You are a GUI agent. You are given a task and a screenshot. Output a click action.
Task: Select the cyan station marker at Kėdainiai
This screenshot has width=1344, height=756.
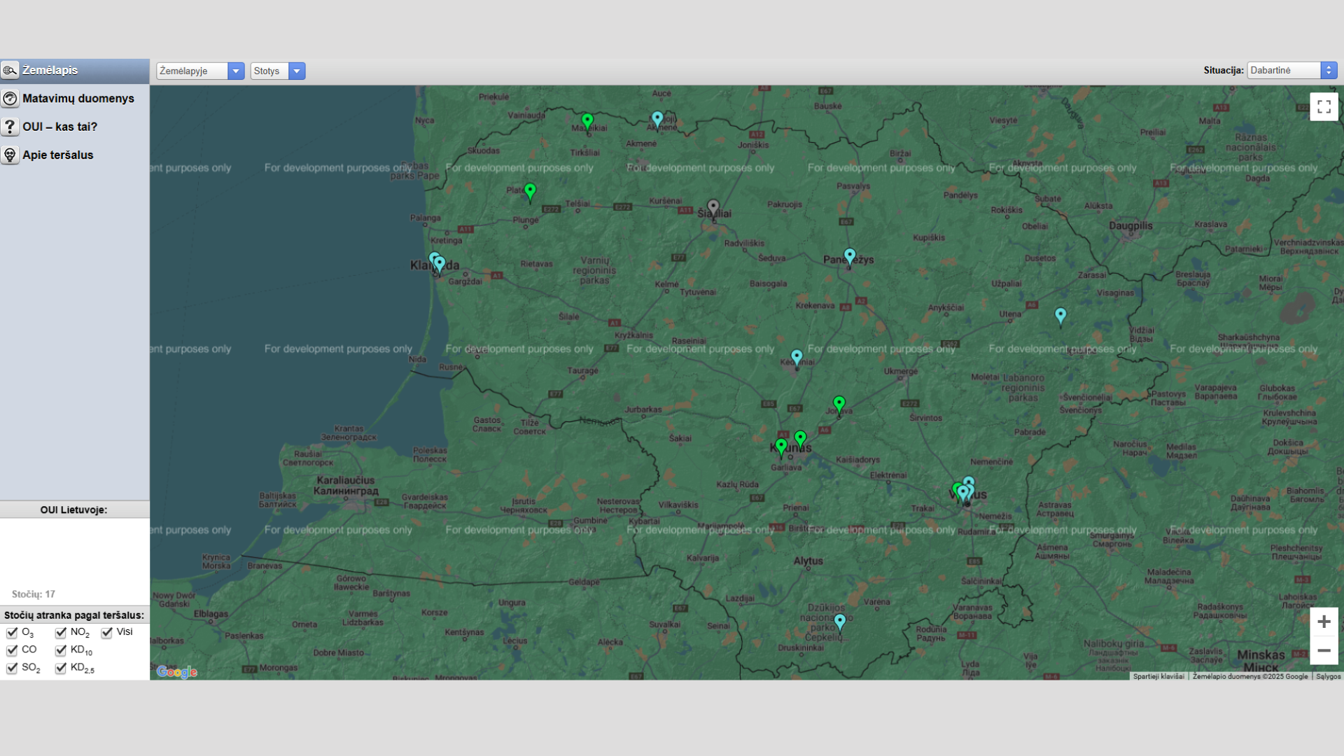797,358
